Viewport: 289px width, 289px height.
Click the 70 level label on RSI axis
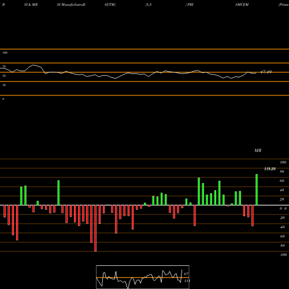[x=4, y=66]
